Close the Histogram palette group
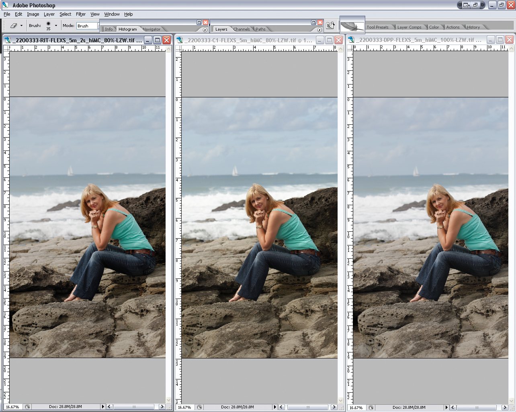The image size is (516, 412). tap(206, 22)
